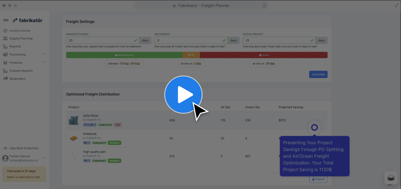
Task: Edit the Manufacturing days field
Action: point(103,40)
